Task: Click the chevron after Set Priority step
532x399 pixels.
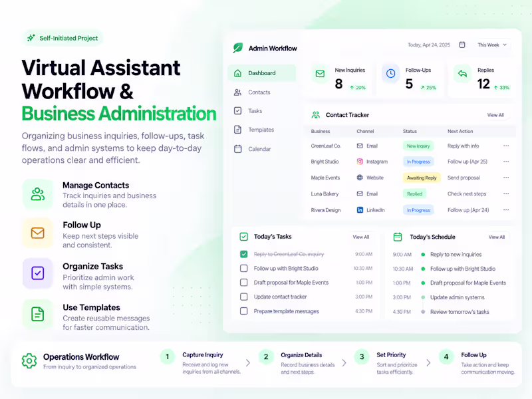Action: point(428,363)
